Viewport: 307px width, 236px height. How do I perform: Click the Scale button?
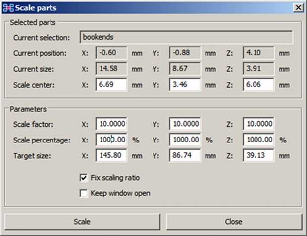pyautogui.click(x=82, y=222)
